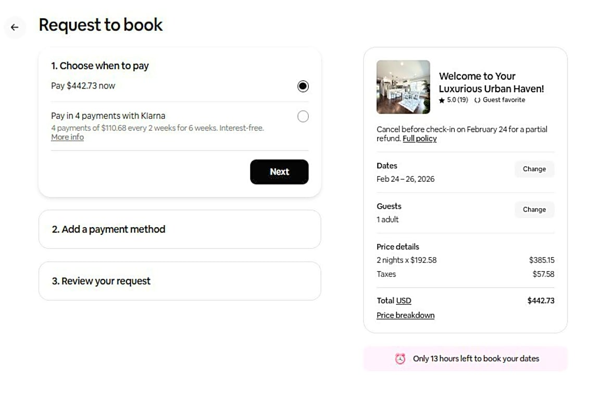Viewport: 600px width, 397px height.
Task: Expand Choose when to pay section
Action: point(100,66)
